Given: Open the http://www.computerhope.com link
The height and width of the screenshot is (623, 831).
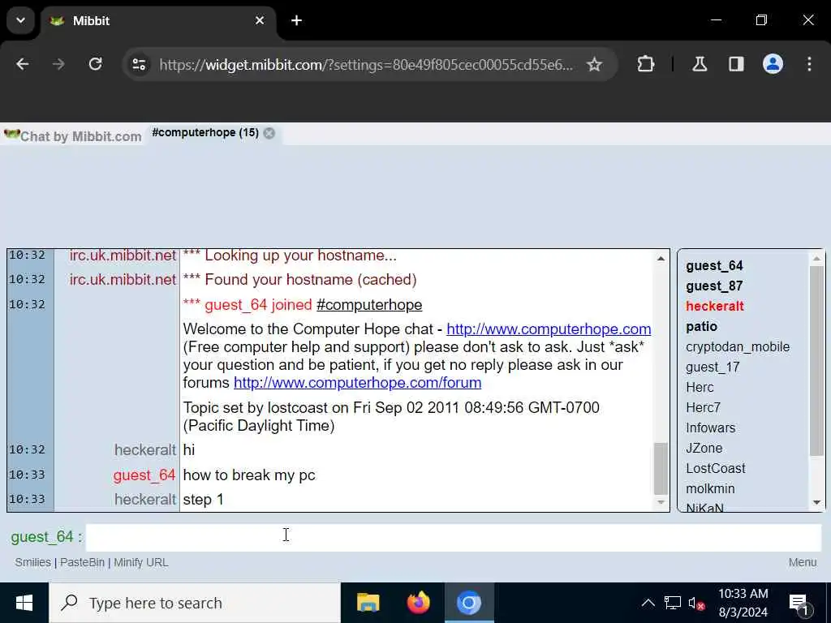Looking at the screenshot, I should tap(549, 329).
